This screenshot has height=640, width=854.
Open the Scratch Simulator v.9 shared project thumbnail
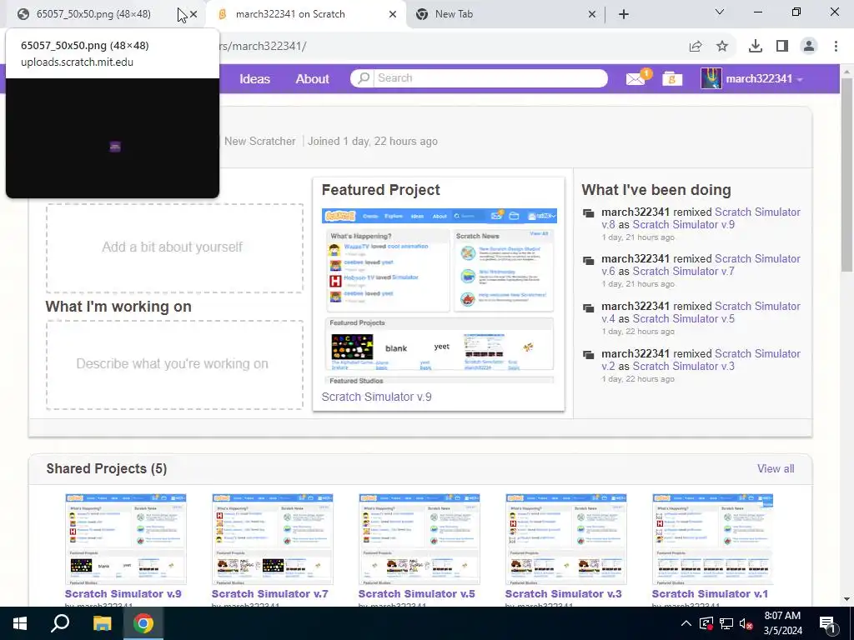(x=126, y=539)
